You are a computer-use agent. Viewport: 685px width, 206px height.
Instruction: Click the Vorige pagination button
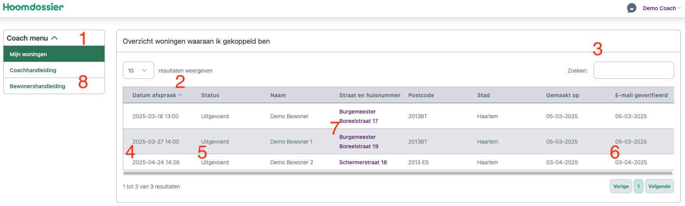[621, 186]
